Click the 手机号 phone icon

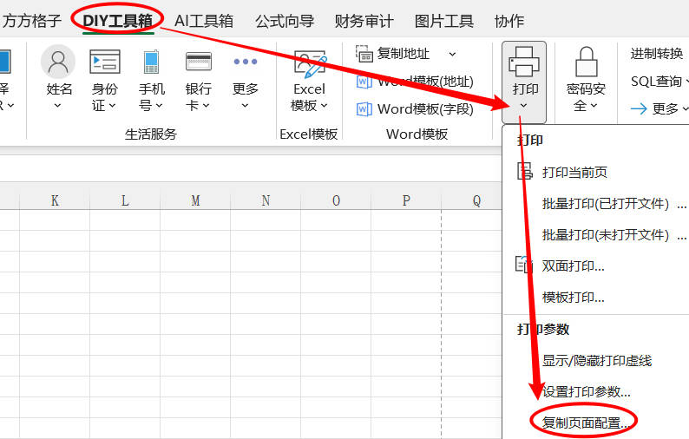click(x=152, y=62)
